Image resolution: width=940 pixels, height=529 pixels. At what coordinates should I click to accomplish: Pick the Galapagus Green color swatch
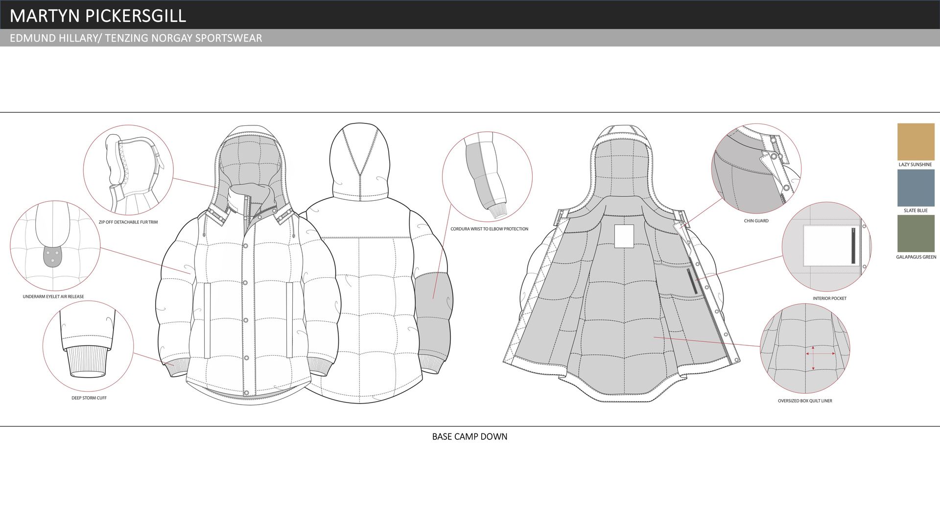(x=916, y=234)
